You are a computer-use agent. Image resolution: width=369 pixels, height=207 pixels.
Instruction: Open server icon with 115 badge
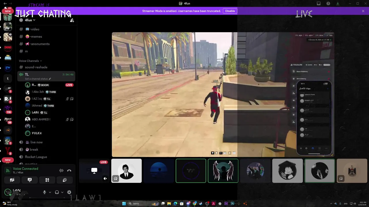pyautogui.click(x=8, y=110)
